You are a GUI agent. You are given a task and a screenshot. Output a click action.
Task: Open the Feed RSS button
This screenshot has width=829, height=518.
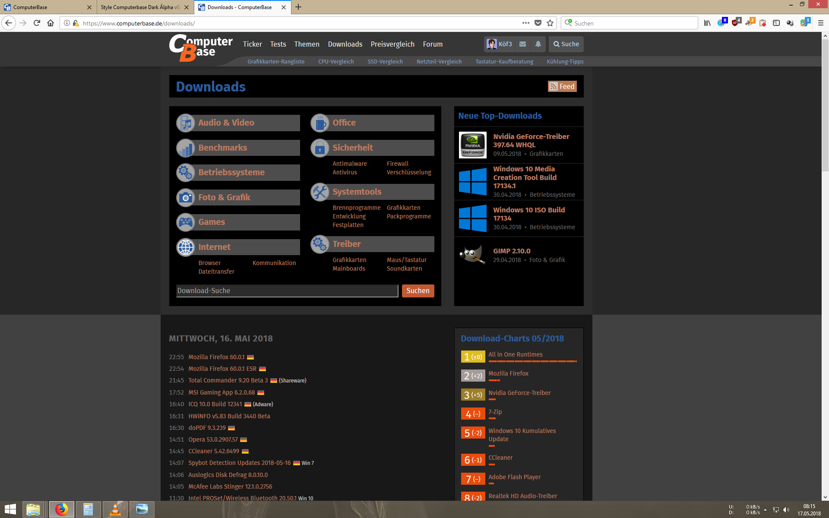click(x=562, y=86)
